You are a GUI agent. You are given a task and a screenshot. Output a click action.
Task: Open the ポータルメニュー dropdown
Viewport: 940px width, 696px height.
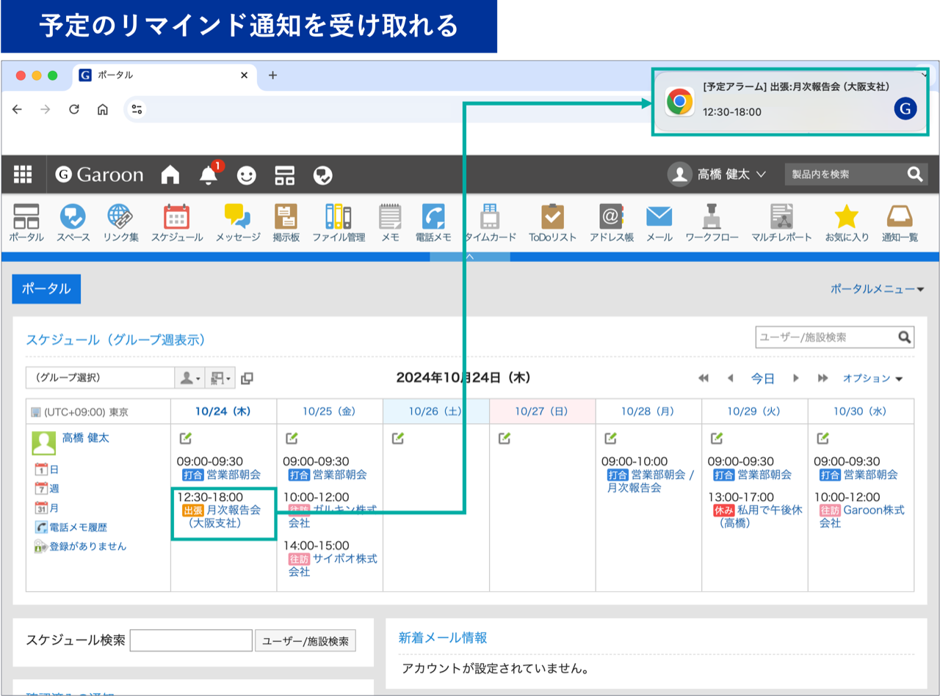pos(878,290)
